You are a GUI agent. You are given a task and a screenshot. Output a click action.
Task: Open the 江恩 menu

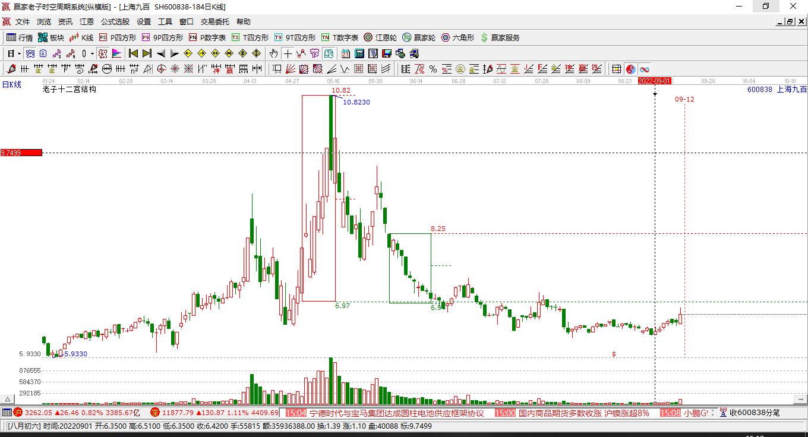point(87,22)
